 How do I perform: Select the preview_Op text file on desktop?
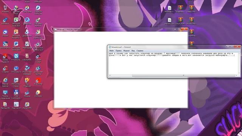[169, 21]
